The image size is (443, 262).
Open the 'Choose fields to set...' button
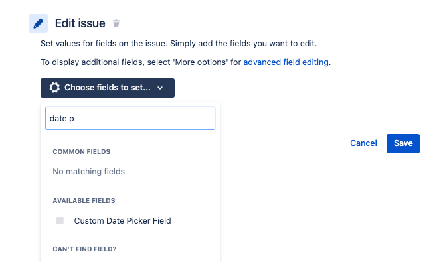point(108,88)
